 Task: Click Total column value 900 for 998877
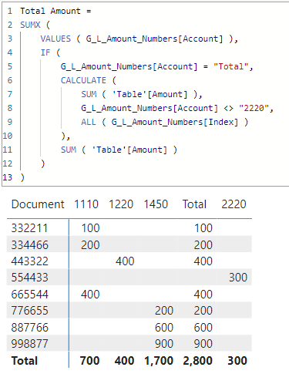(x=203, y=344)
